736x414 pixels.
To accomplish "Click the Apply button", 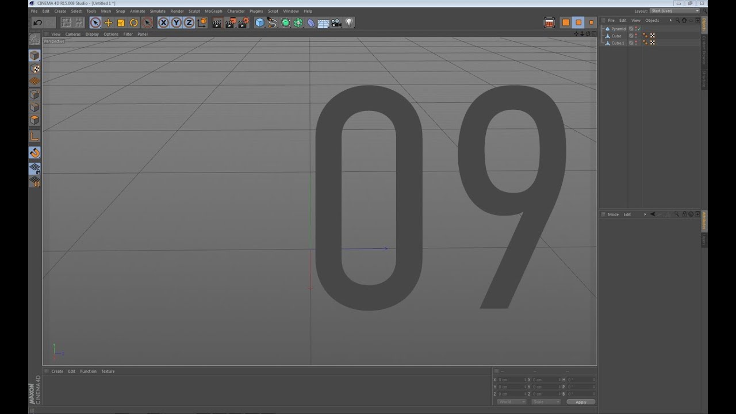I will click(581, 402).
